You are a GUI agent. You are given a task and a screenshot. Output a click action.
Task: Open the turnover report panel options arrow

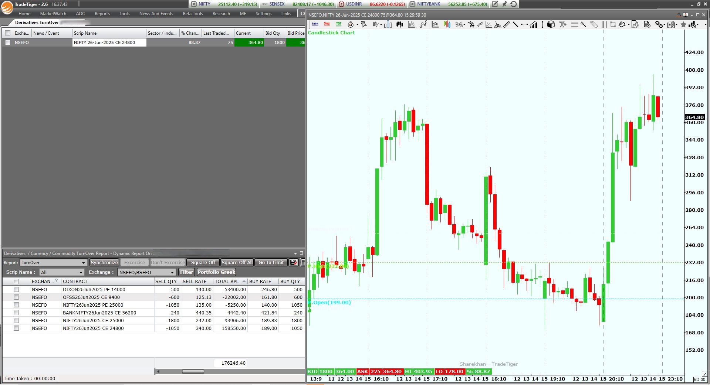click(295, 253)
